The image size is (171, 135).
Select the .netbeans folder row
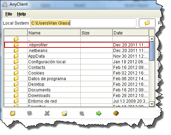tap(77, 51)
